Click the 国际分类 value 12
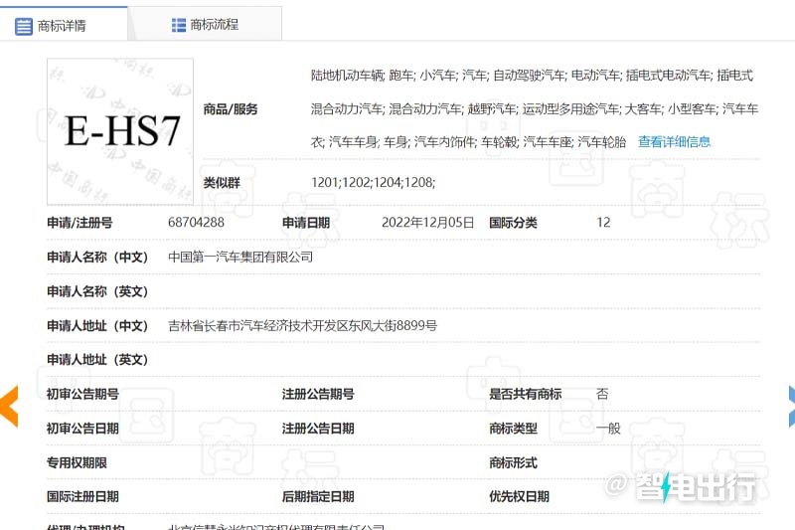The image size is (795, 530). [x=603, y=223]
